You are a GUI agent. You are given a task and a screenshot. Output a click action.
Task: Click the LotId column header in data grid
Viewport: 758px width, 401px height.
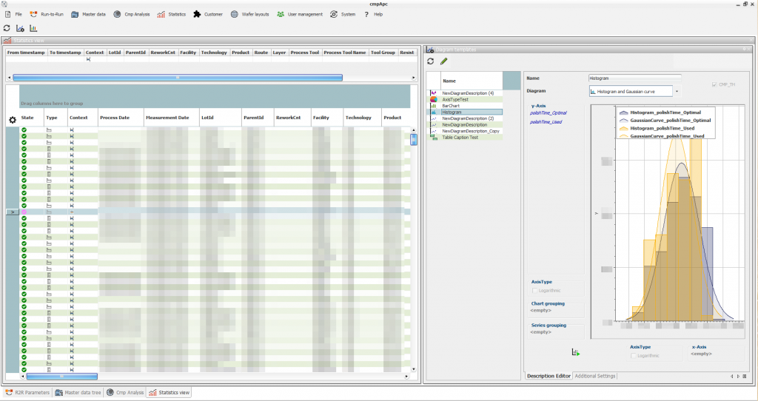pos(221,118)
